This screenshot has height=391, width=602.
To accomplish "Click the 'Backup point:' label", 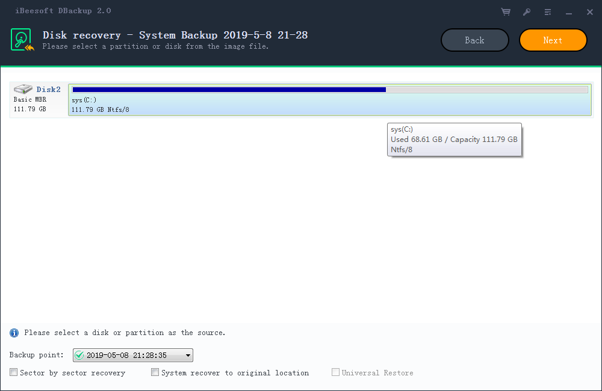I will pyautogui.click(x=37, y=355).
